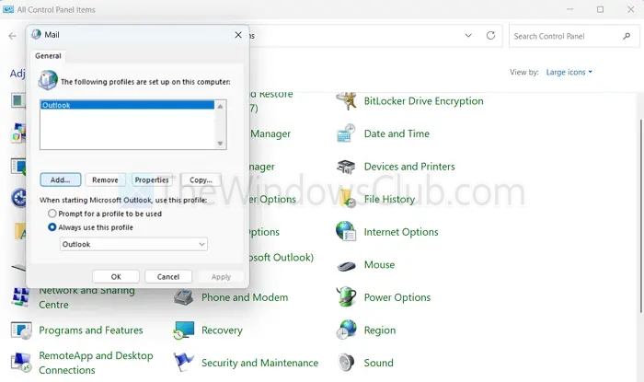Open BitLocker Drive Encryption icon
Image resolution: width=644 pixels, height=382 pixels.
[346, 101]
